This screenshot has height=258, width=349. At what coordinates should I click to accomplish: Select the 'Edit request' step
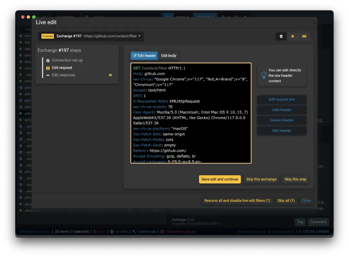coord(62,68)
